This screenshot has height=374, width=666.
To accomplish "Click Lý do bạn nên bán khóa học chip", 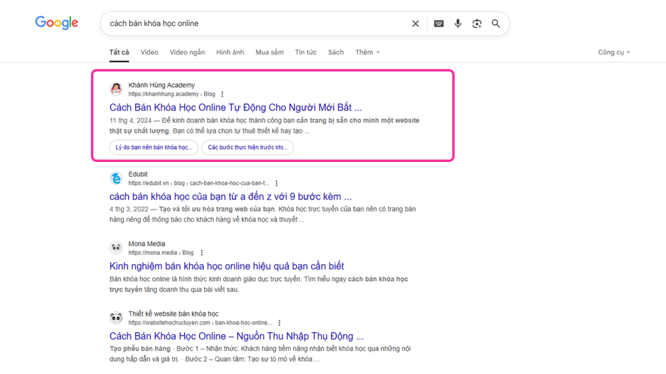I will 153,148.
